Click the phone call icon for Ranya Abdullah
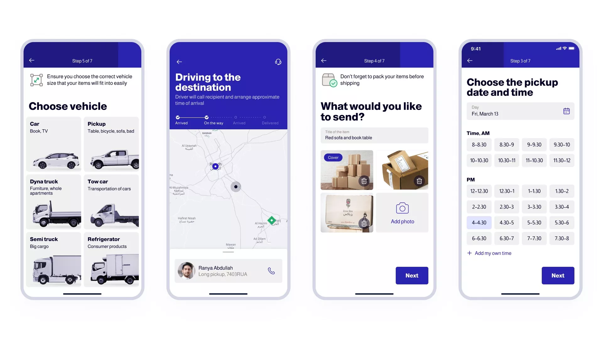This screenshot has height=339, width=603. [271, 271]
